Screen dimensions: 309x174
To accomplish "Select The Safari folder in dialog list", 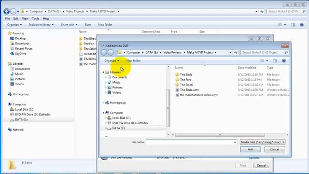I will pos(186,85).
